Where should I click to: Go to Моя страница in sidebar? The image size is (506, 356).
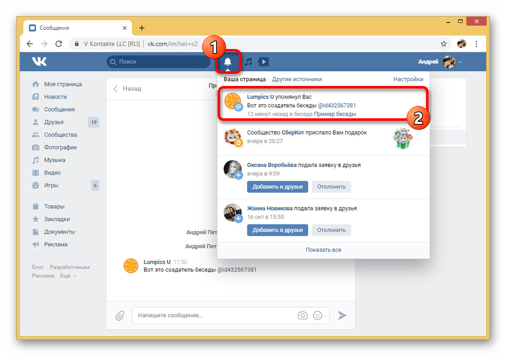point(63,84)
